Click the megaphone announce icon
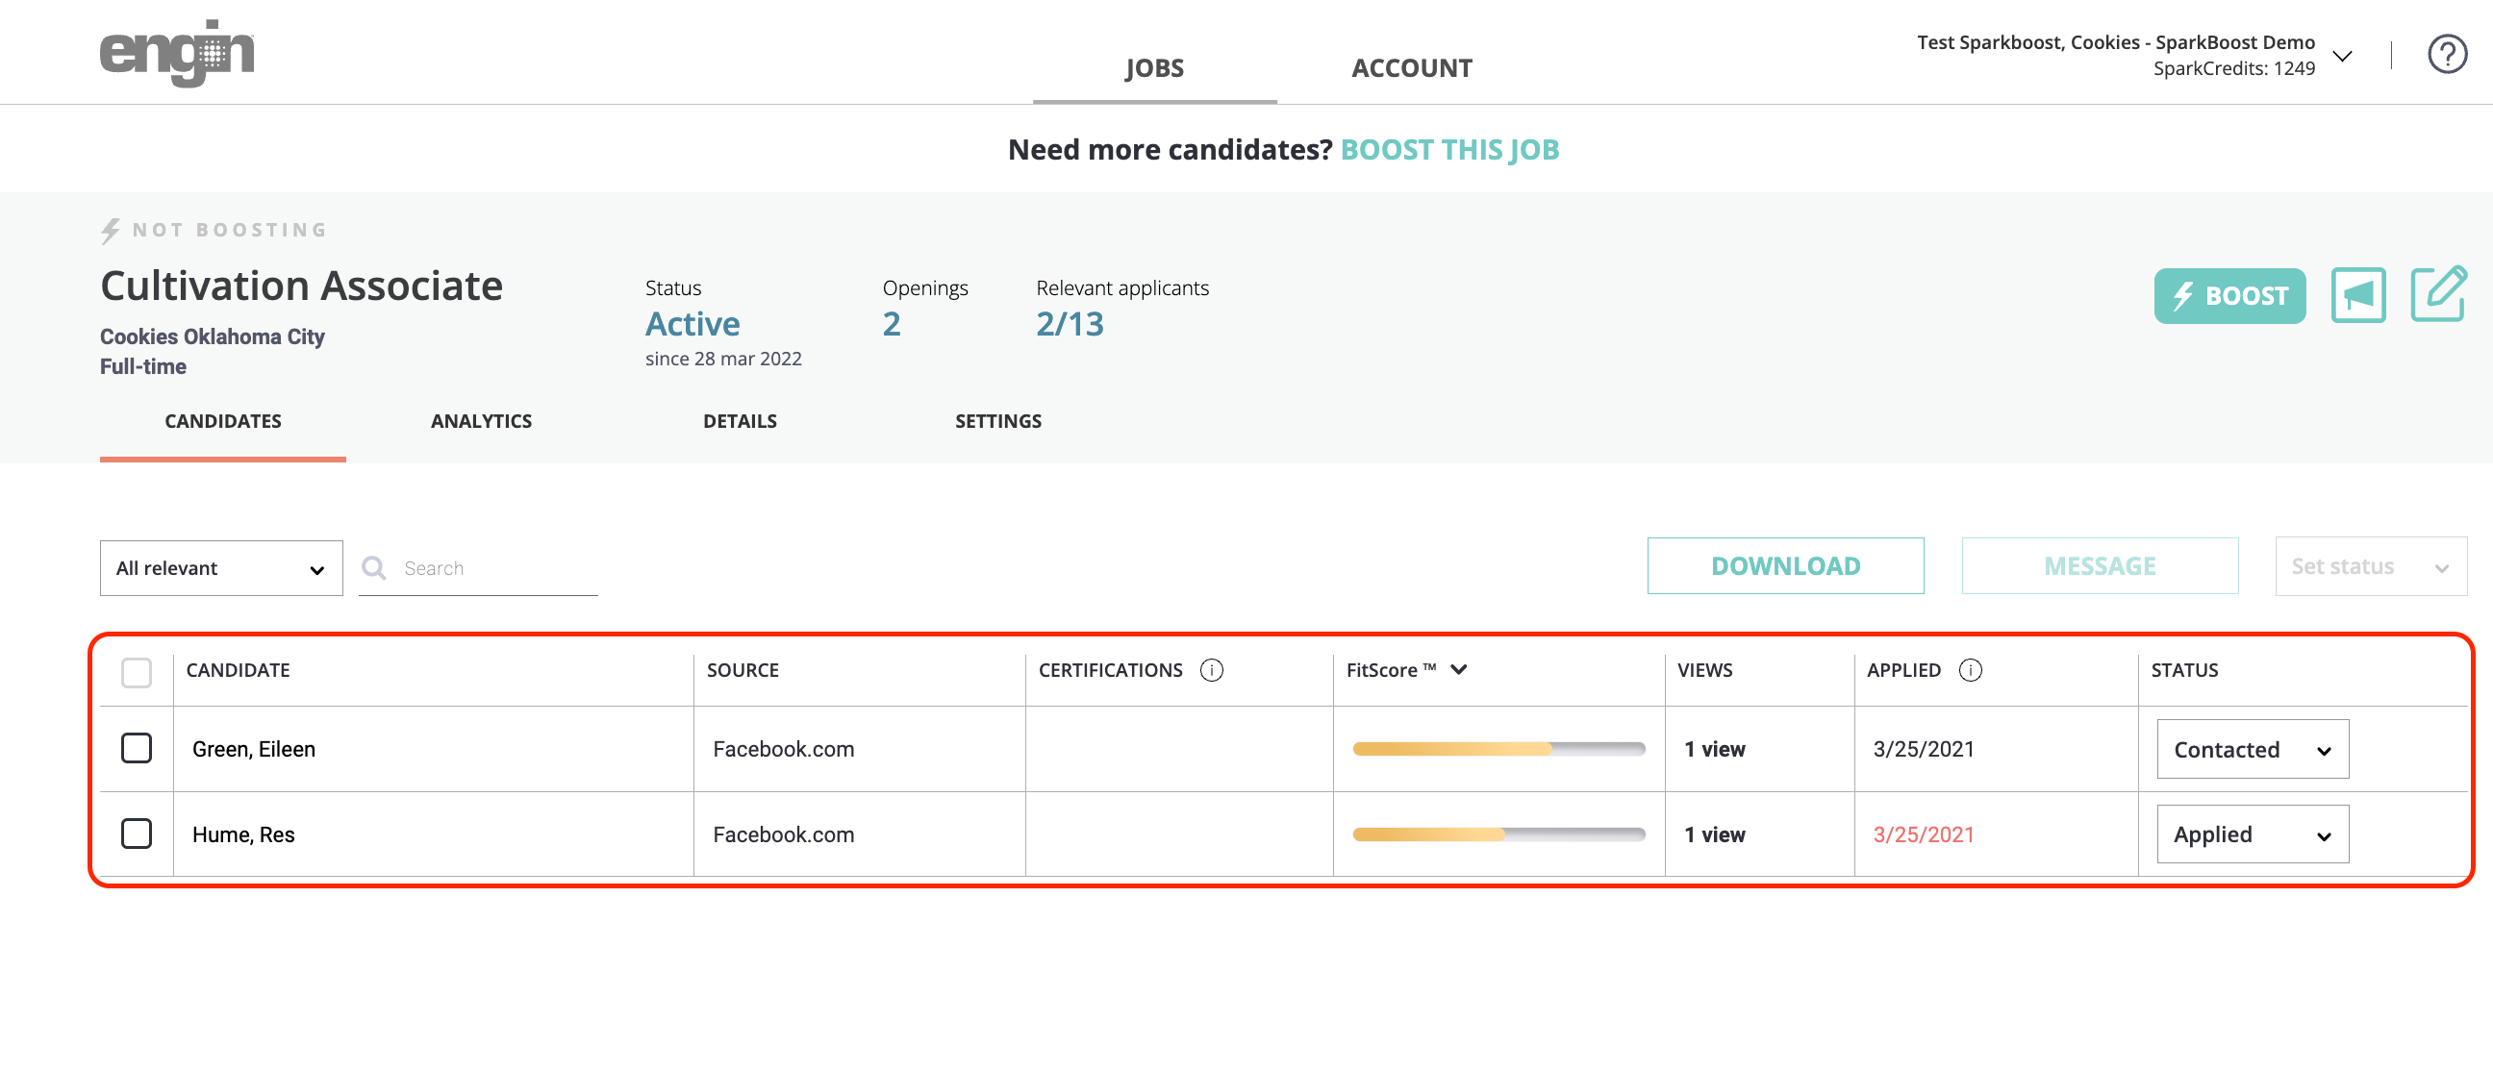Screen dimensions: 2493x1071 (x=2357, y=295)
